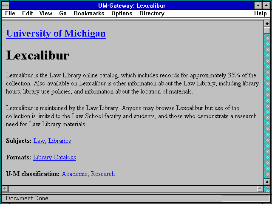This screenshot has width=272, height=204.
Task: Click the Document: Done status text
Action: (x=27, y=198)
